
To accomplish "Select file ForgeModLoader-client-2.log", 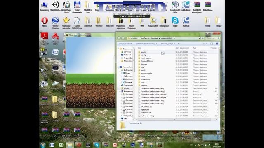I will coord(152,104).
